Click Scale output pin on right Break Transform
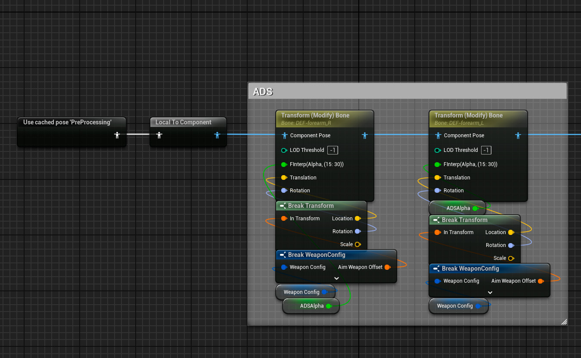The image size is (581, 358). (x=511, y=258)
